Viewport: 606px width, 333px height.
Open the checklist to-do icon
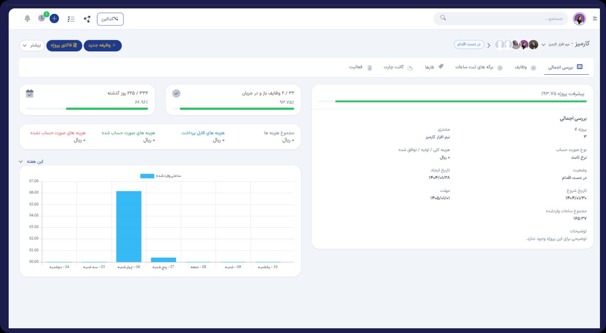coord(71,19)
